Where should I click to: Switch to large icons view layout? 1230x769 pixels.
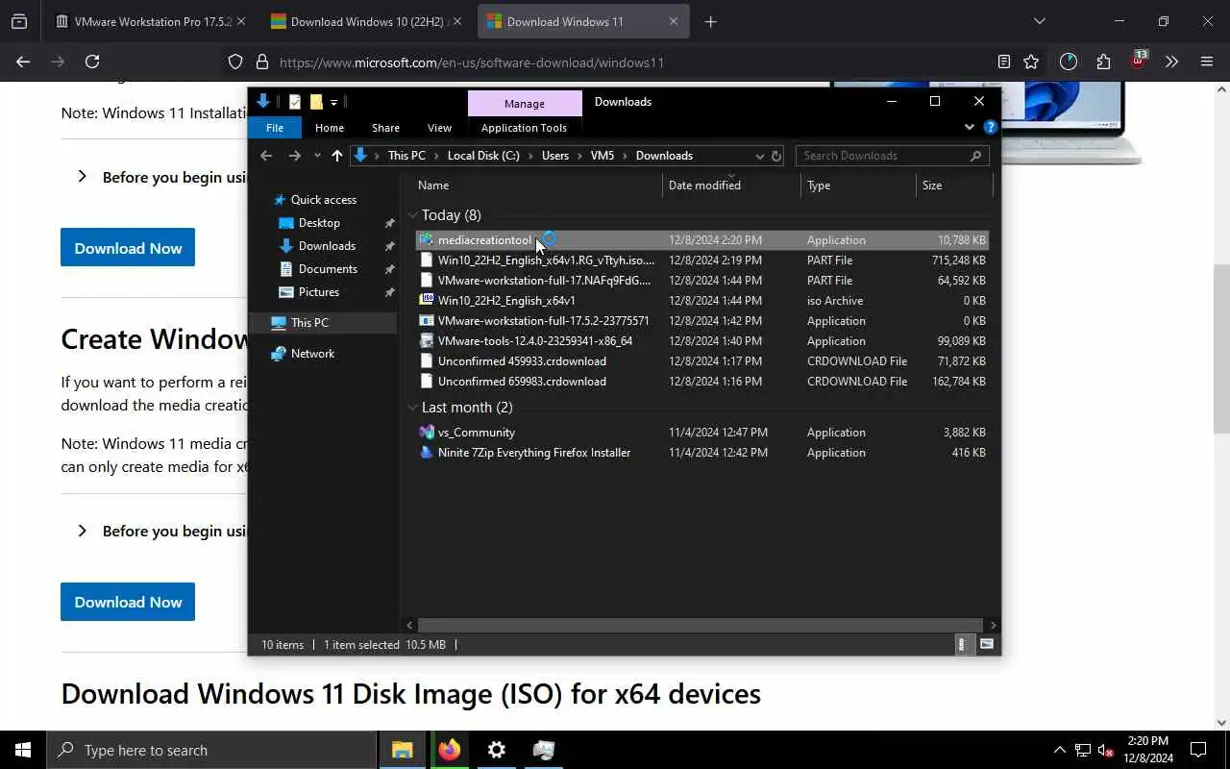click(987, 645)
